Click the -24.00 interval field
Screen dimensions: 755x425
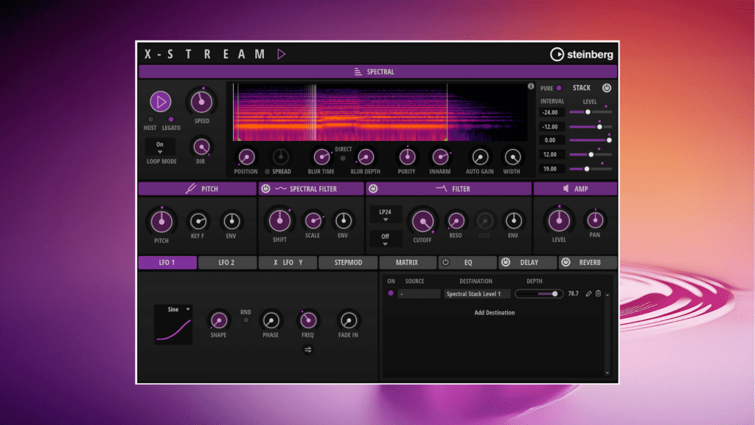point(552,113)
